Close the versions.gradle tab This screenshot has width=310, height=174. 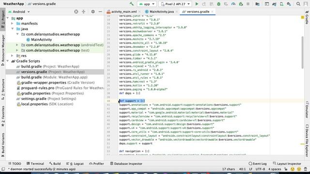pos(212,12)
